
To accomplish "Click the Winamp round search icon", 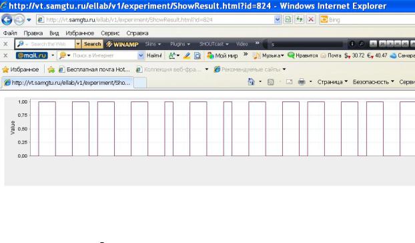I will [x=361, y=44].
